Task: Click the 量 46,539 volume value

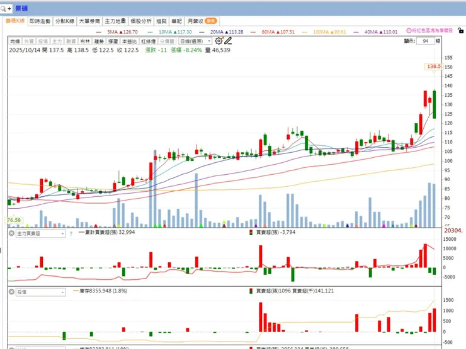Action: coord(218,50)
